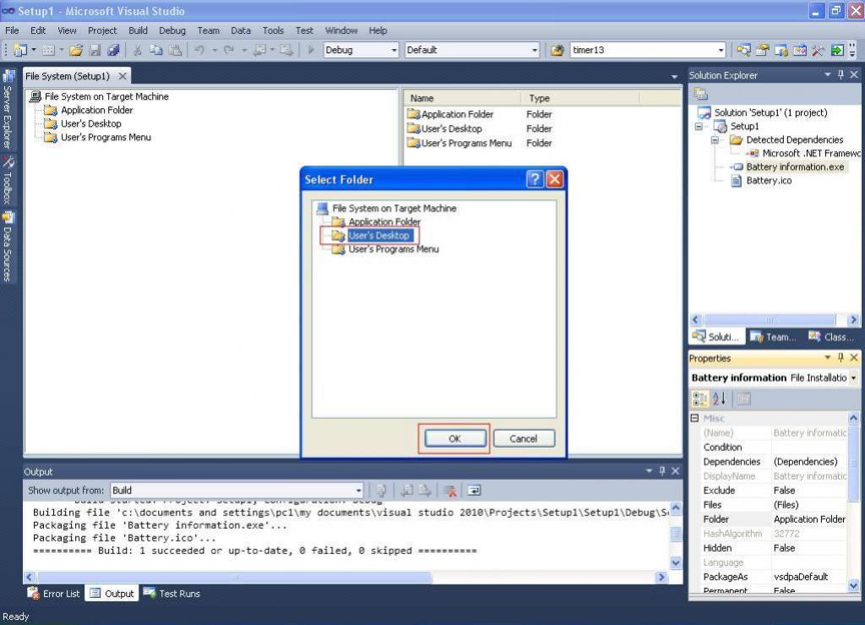Open the Properties Window toolbar icon
Image resolution: width=865 pixels, height=625 pixels.
(x=763, y=50)
